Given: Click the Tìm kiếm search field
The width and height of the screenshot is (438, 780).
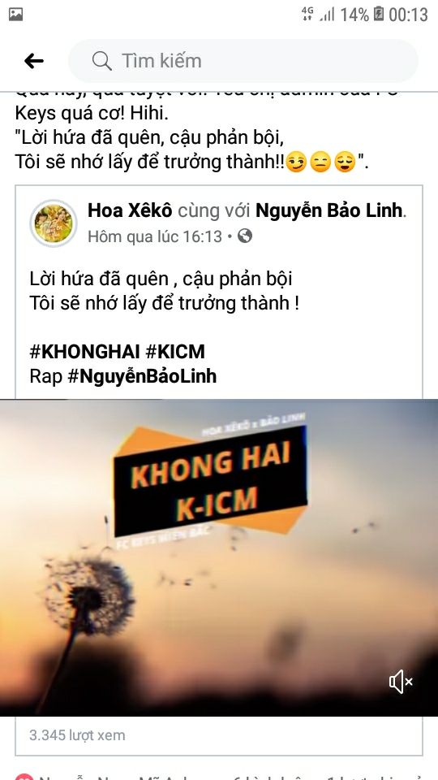Looking at the screenshot, I should [x=243, y=61].
